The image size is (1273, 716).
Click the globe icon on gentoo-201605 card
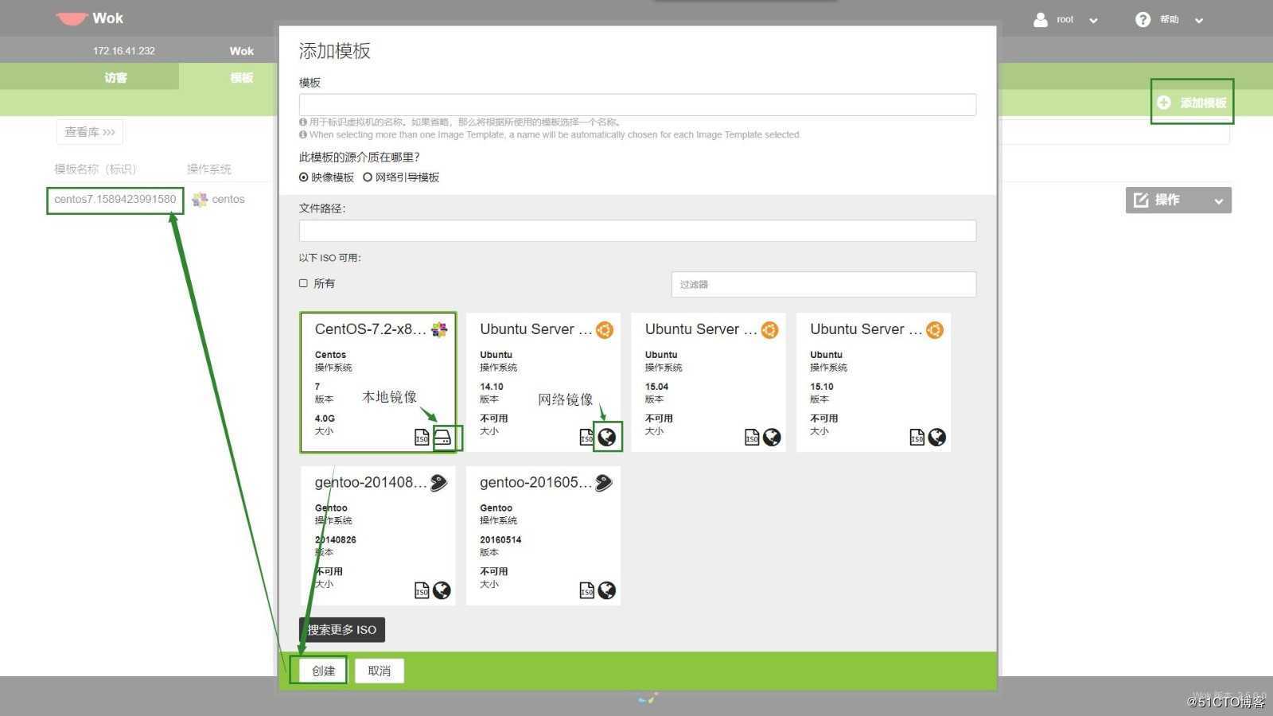[607, 590]
